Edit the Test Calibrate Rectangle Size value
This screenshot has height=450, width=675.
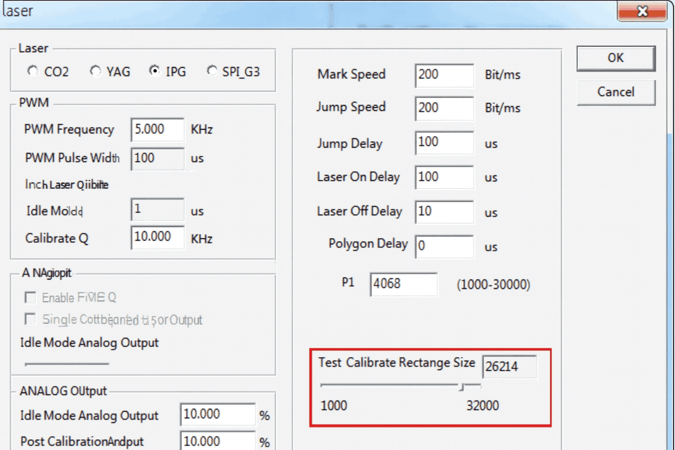(x=509, y=367)
